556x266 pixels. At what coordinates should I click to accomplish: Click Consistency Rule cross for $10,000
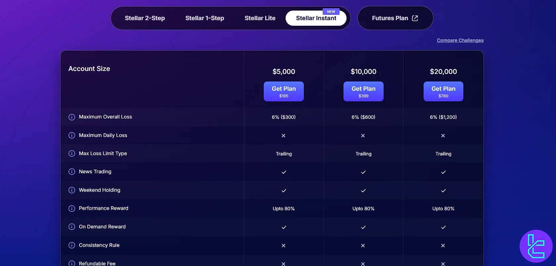tap(363, 246)
